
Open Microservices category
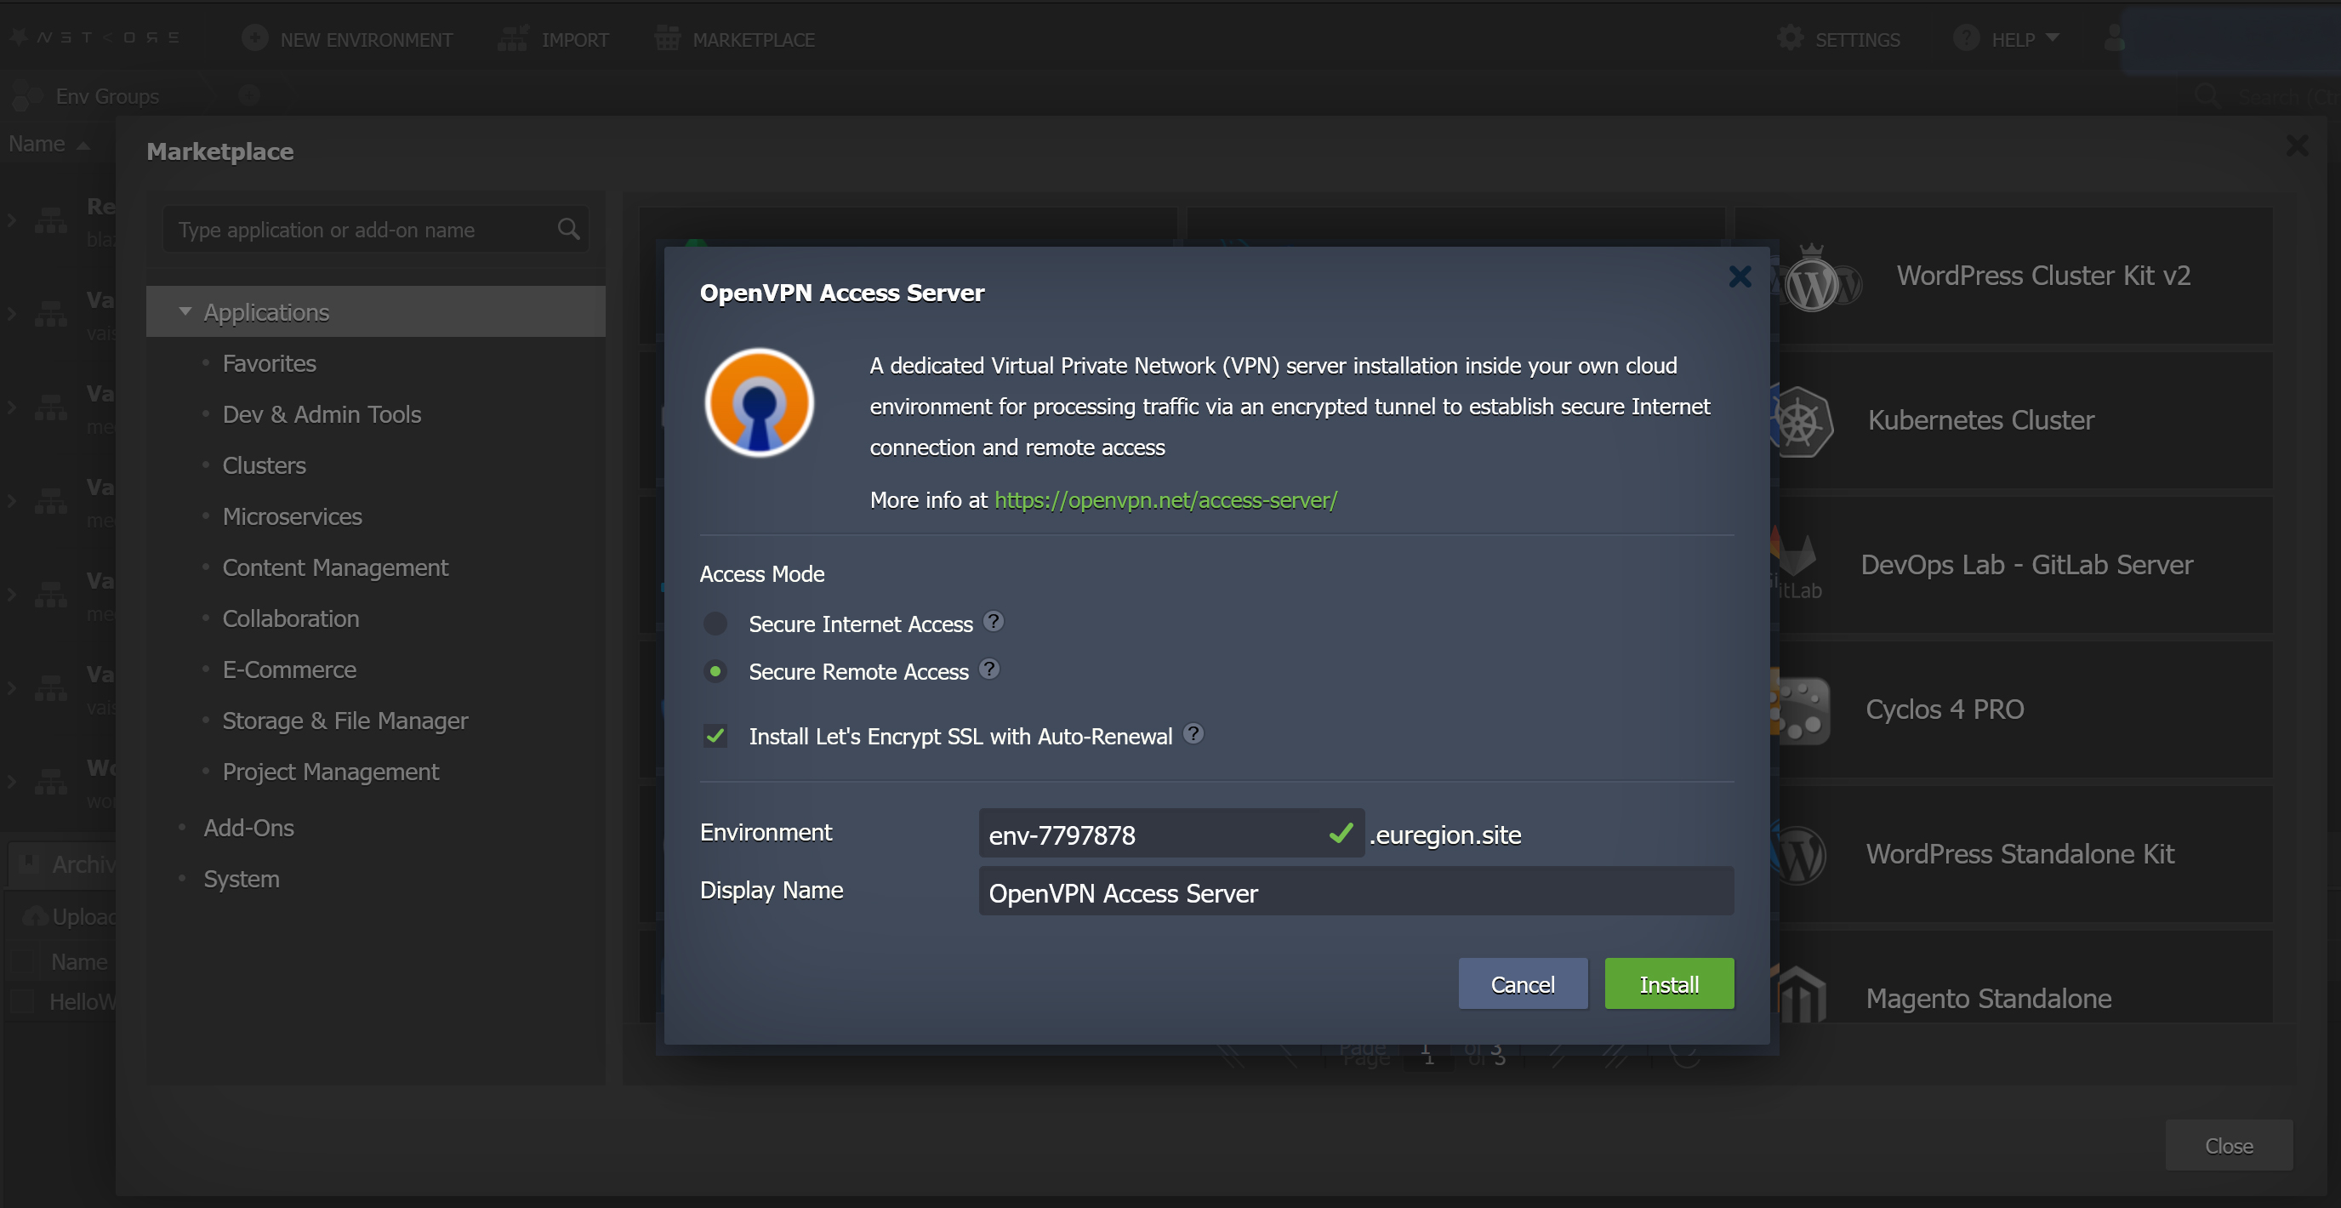(x=293, y=516)
